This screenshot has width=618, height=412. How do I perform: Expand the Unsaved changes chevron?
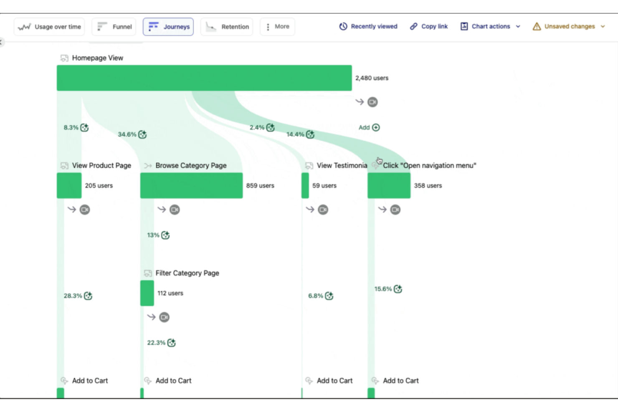click(x=603, y=26)
